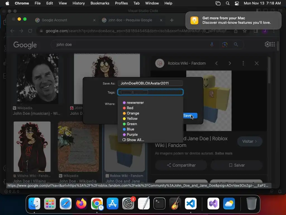Click the magnifier search icon in Google
The height and width of the screenshot is (215, 286).
pyautogui.click(x=236, y=45)
